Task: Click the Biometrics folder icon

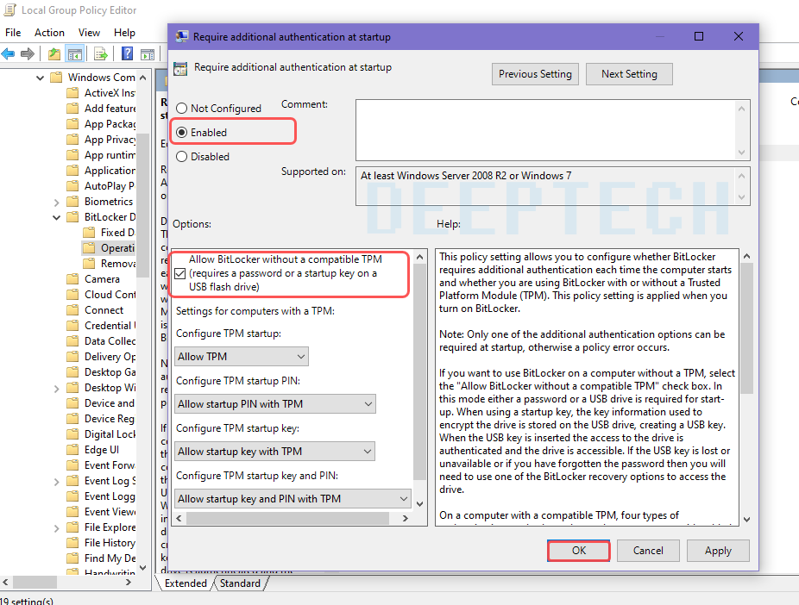Action: (73, 202)
